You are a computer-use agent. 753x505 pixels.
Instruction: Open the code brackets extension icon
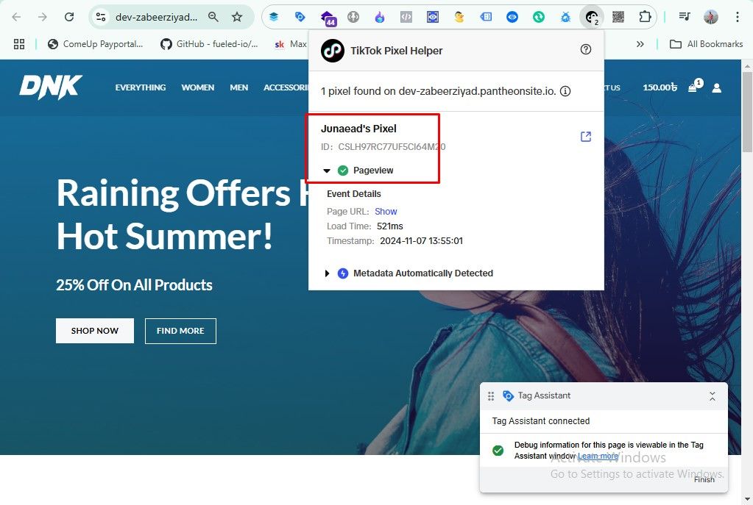click(406, 17)
